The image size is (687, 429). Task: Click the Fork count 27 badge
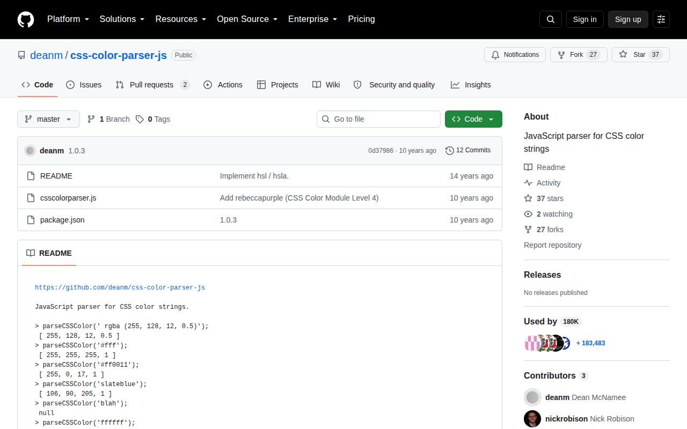pyautogui.click(x=593, y=55)
